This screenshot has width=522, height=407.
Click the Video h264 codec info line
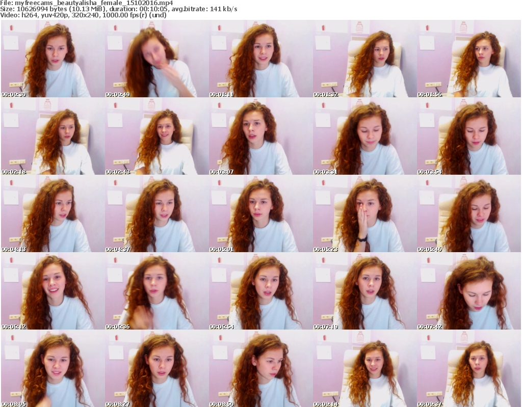point(83,15)
